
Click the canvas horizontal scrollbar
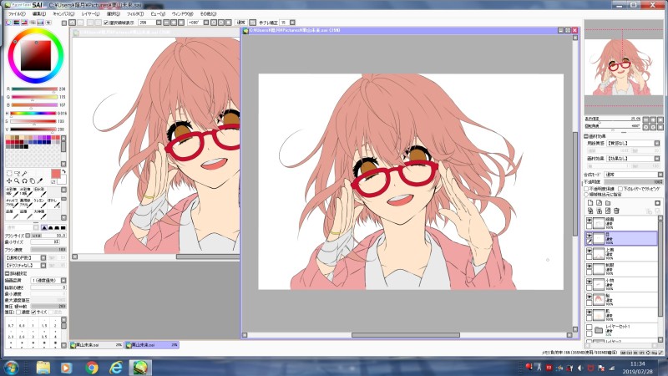point(406,335)
